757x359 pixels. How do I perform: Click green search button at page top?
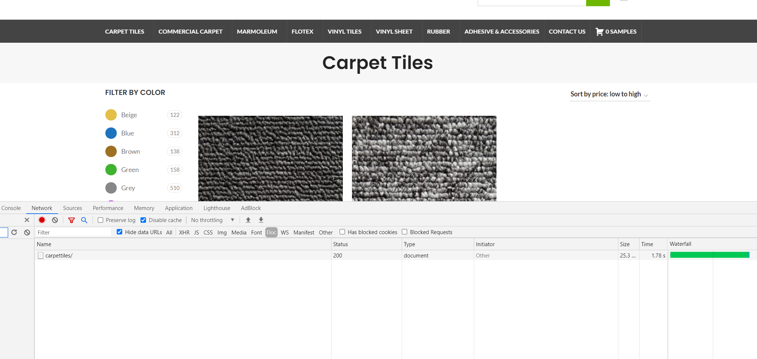[598, 3]
